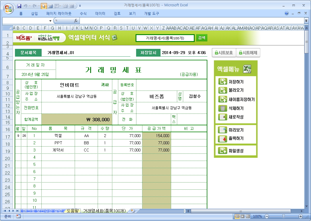Click the zoom slider handle
This screenshot has width=311, height=221.
pos(283,216)
